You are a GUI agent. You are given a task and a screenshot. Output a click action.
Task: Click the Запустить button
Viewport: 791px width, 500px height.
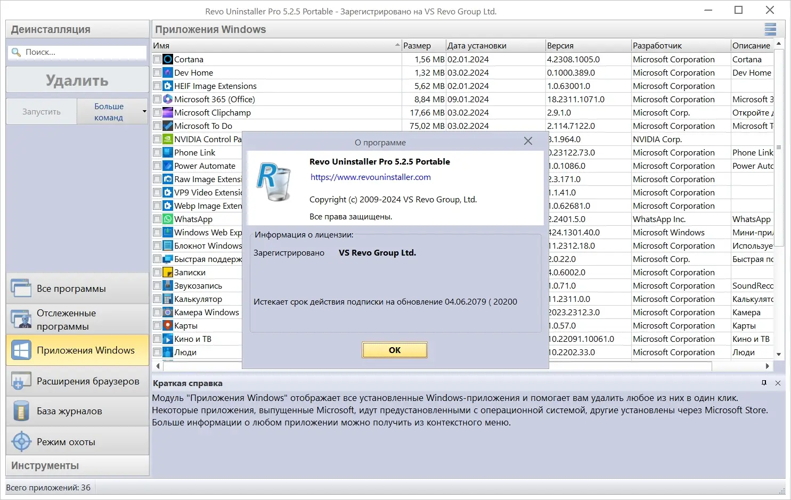tap(42, 112)
